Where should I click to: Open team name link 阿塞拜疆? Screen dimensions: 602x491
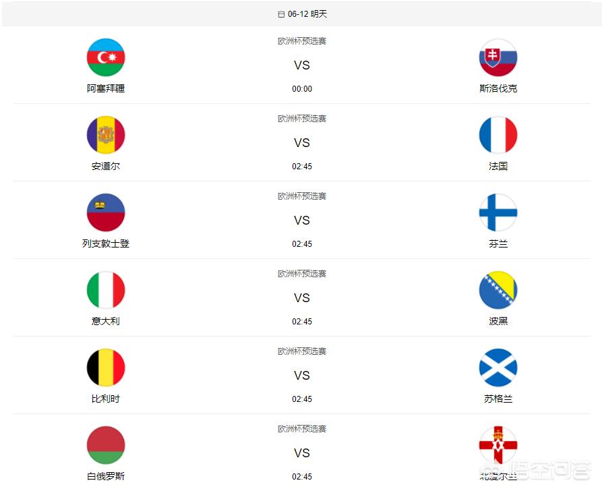pos(106,88)
